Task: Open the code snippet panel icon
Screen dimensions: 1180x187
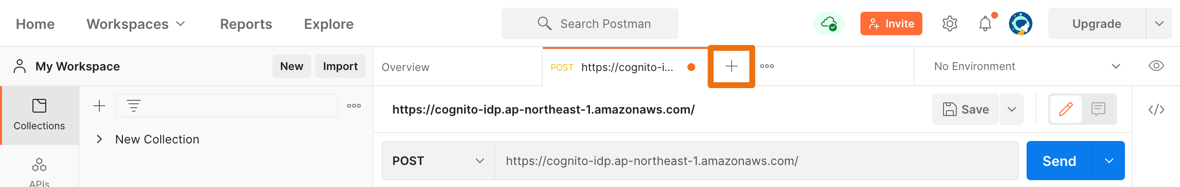Action: pos(1156,110)
